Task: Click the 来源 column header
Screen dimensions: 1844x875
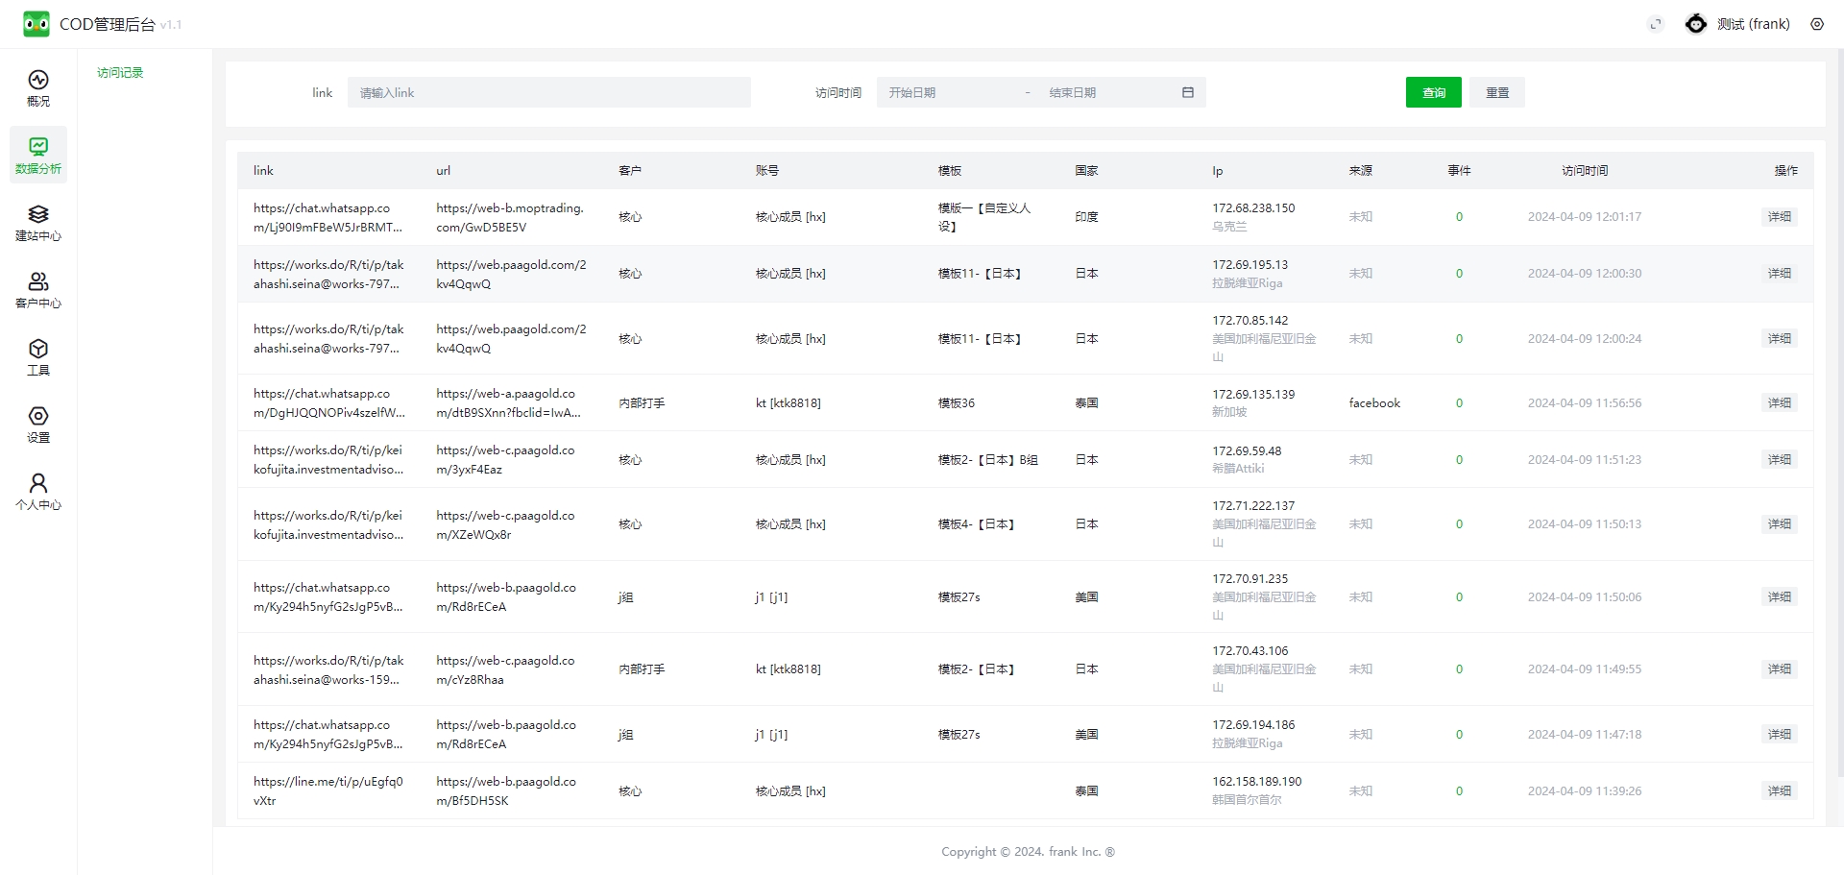Action: tap(1361, 170)
